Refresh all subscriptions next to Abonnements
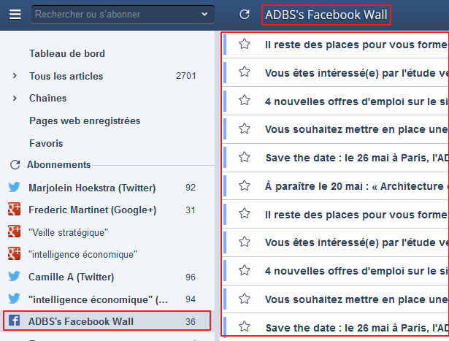Screen dimensions: 449x341 click(15, 164)
